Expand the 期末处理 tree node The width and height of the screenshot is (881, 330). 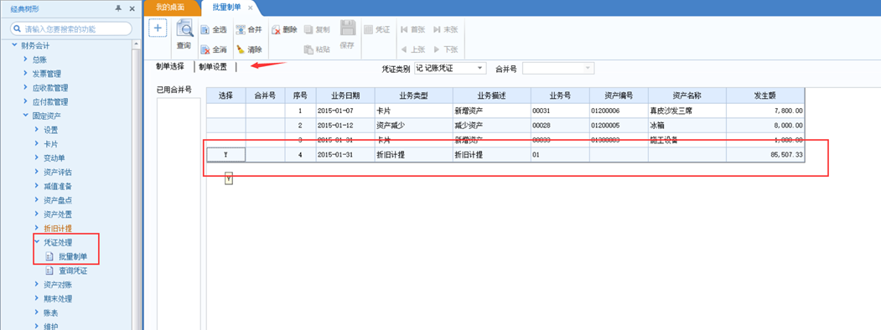tap(37, 298)
